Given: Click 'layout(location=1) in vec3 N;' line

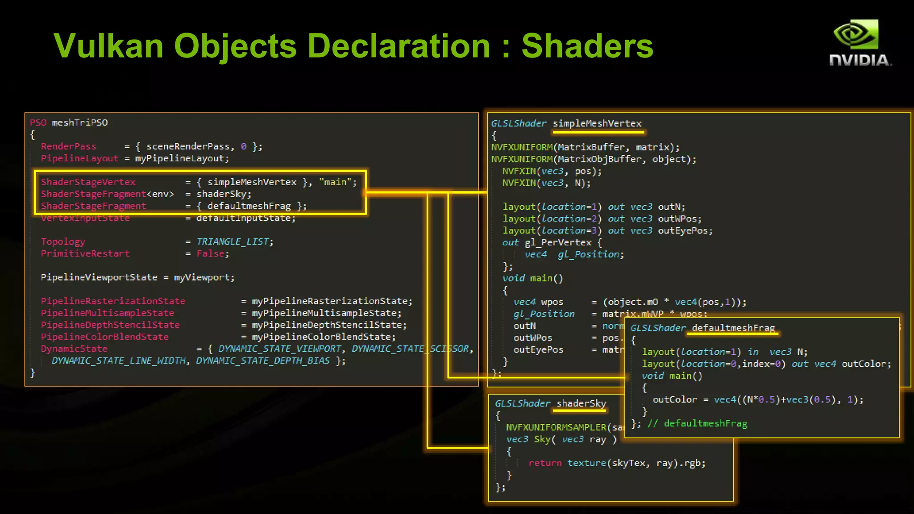Looking at the screenshot, I should tap(724, 352).
